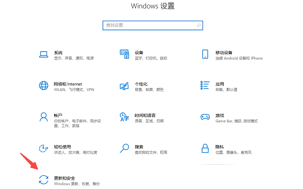Select the 更新和安全 category title

64,178
